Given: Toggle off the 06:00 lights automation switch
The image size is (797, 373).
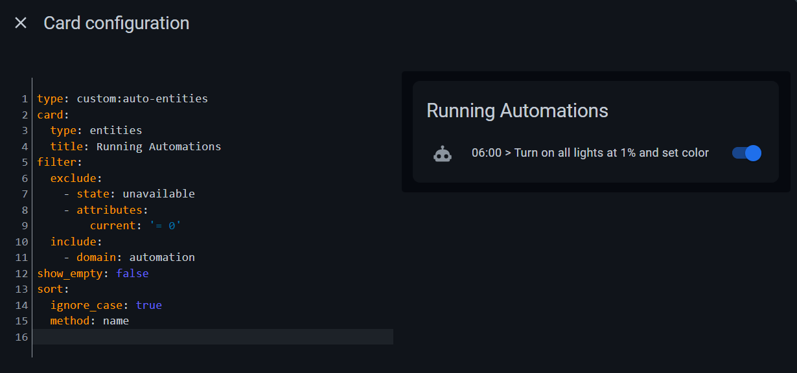Looking at the screenshot, I should (x=746, y=153).
